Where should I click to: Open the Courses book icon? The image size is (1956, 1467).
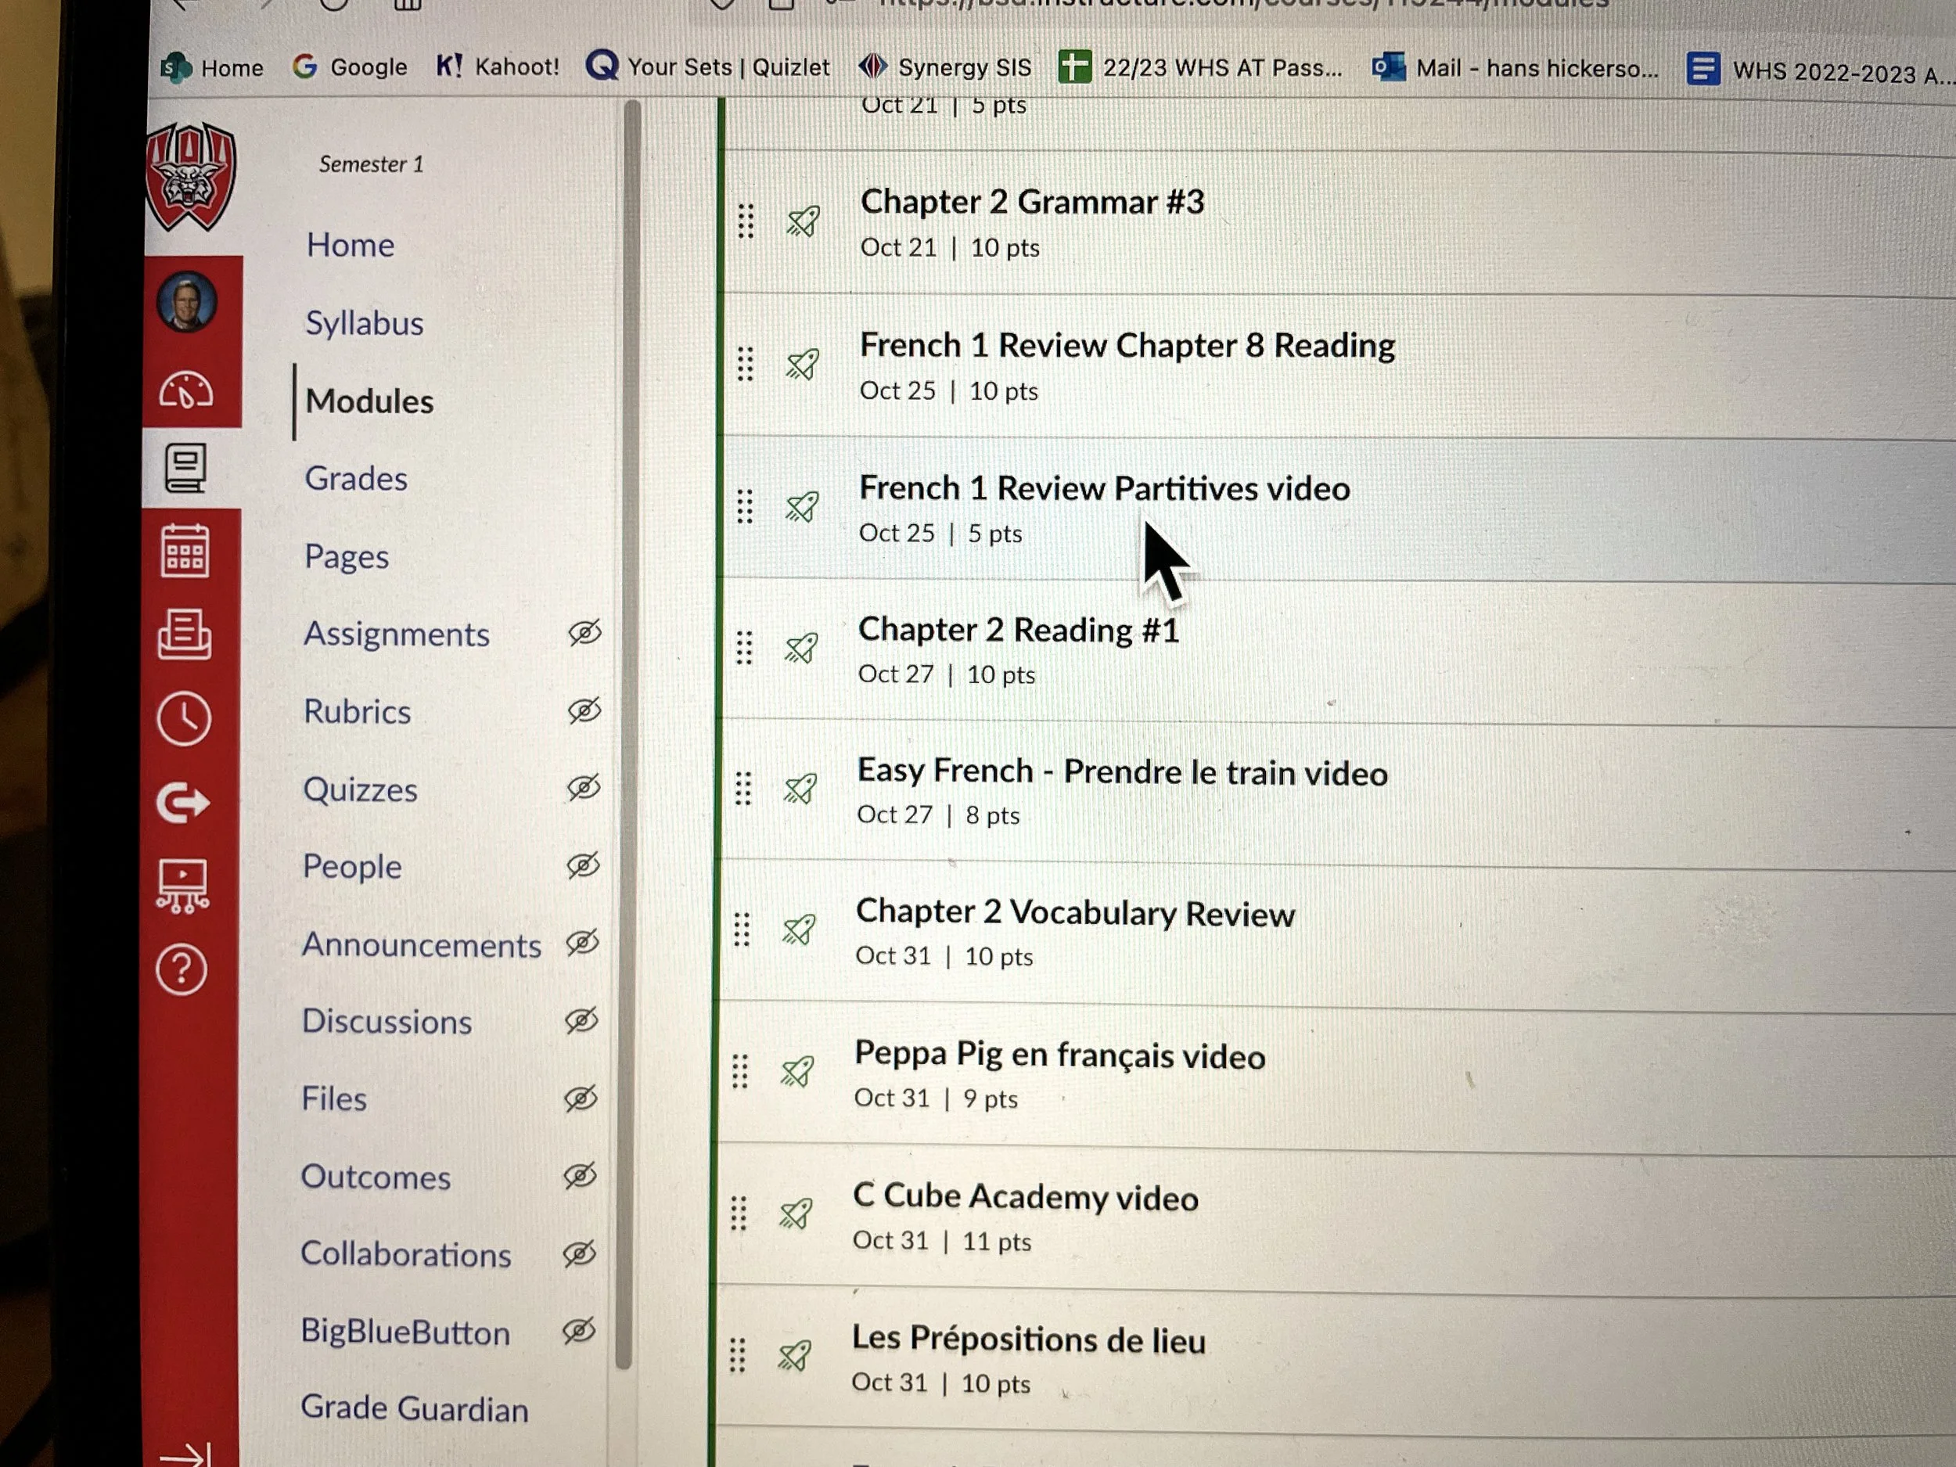[x=185, y=468]
